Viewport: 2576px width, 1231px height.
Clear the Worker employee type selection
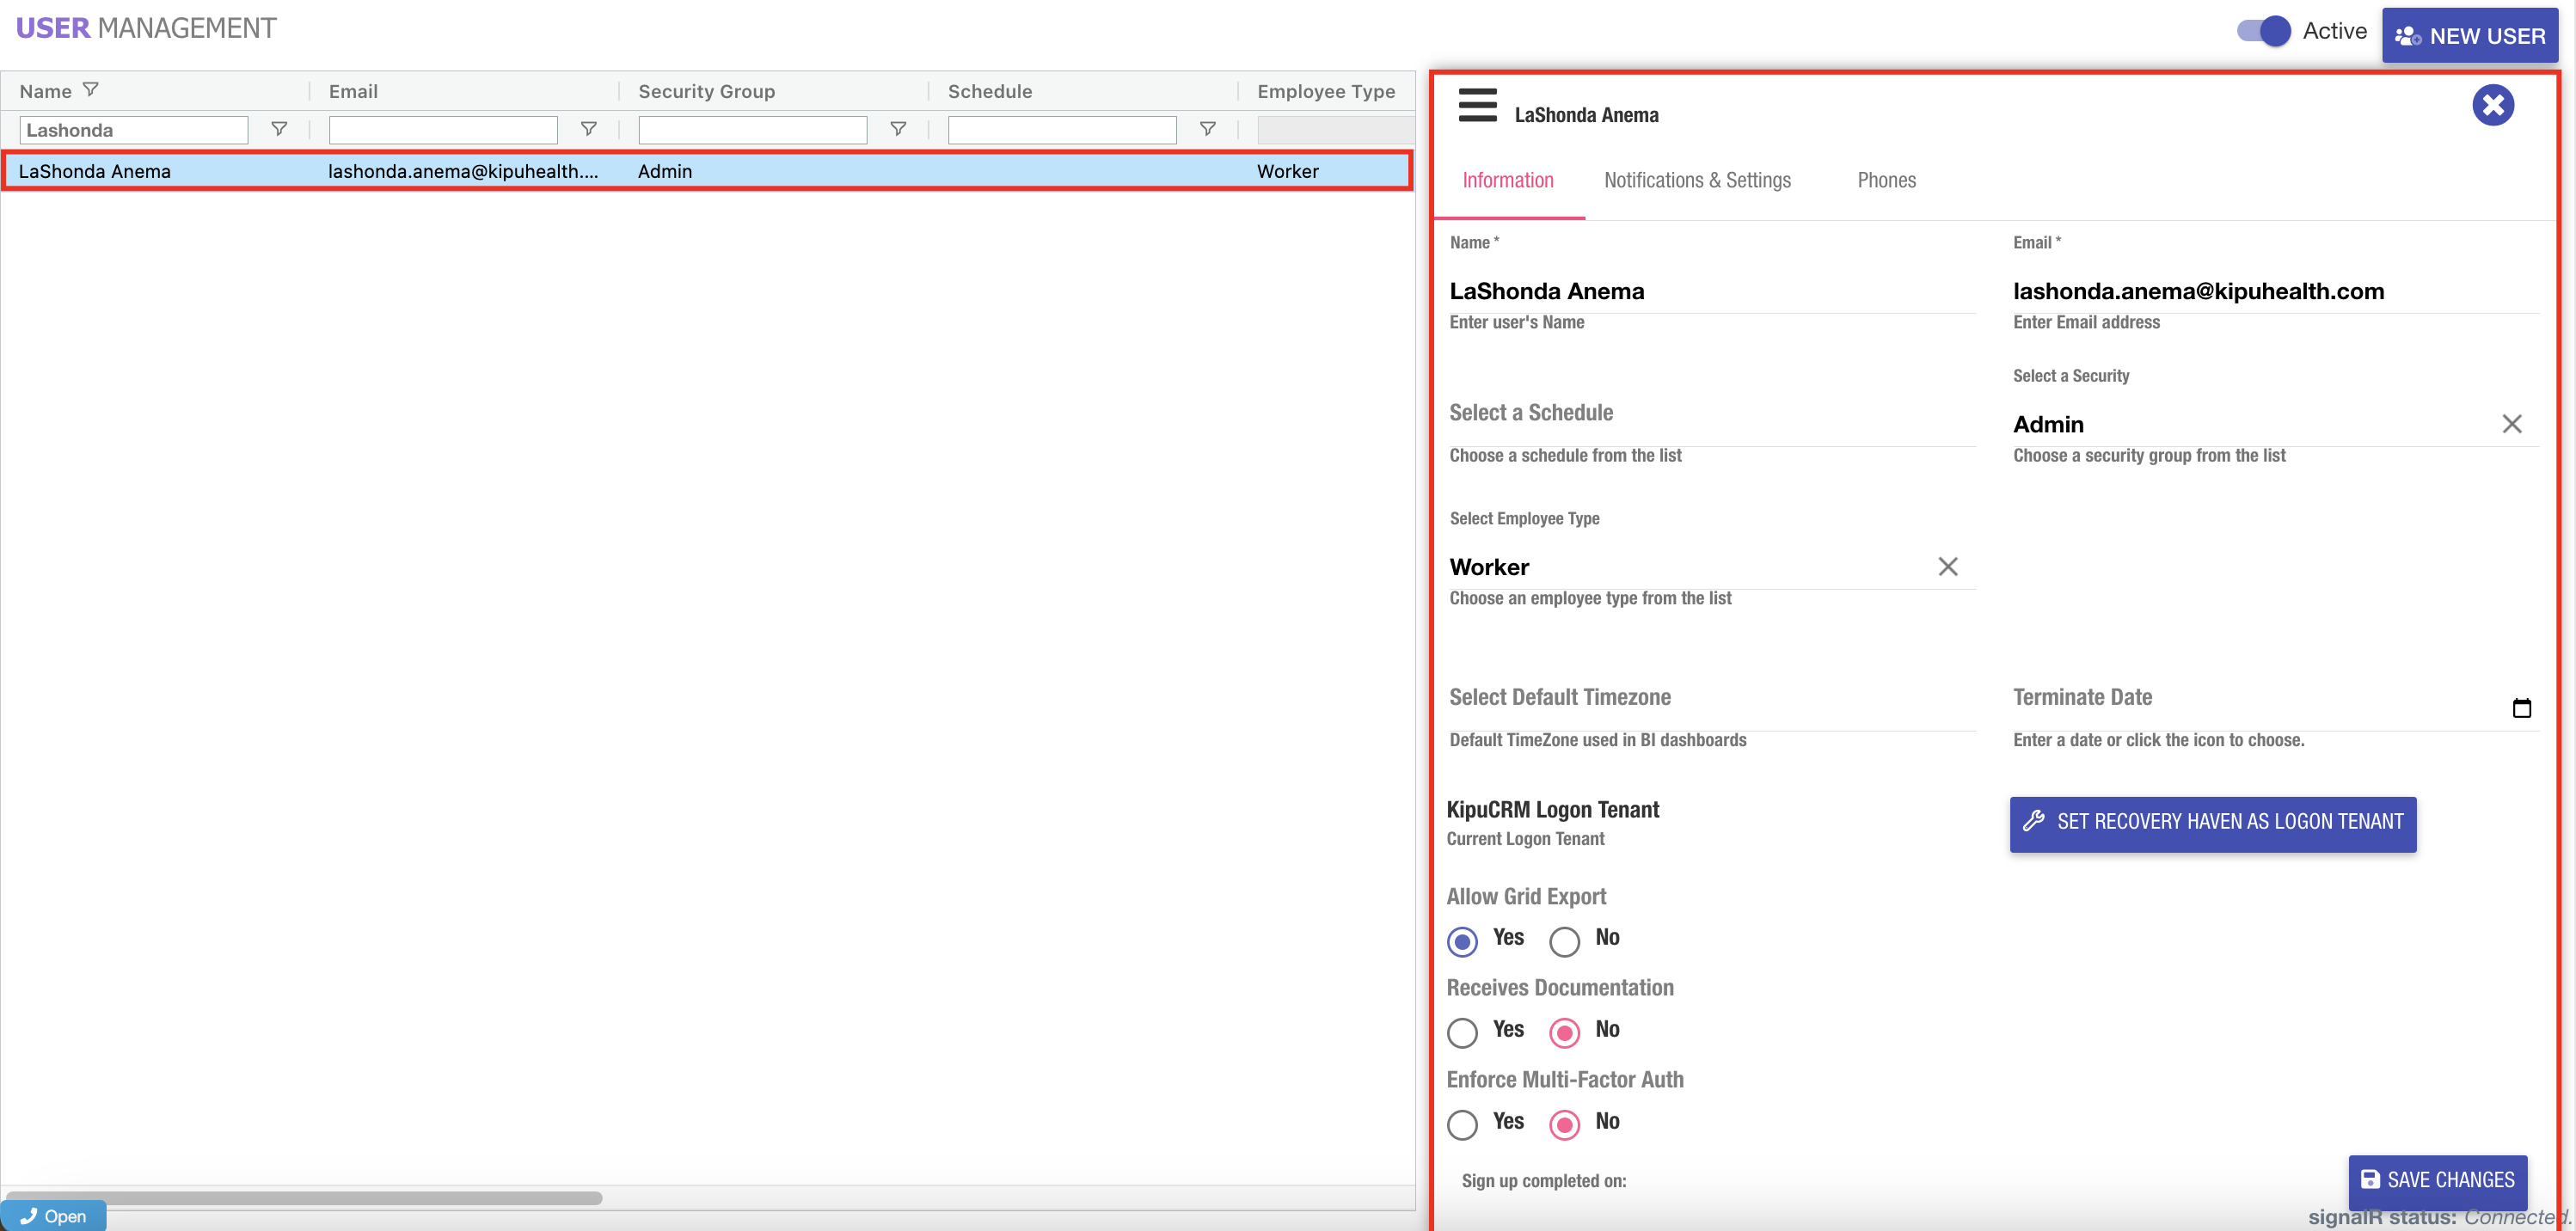point(1947,567)
